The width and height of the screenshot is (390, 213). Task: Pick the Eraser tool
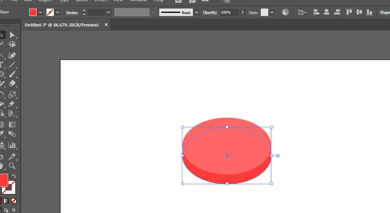pyautogui.click(x=12, y=84)
